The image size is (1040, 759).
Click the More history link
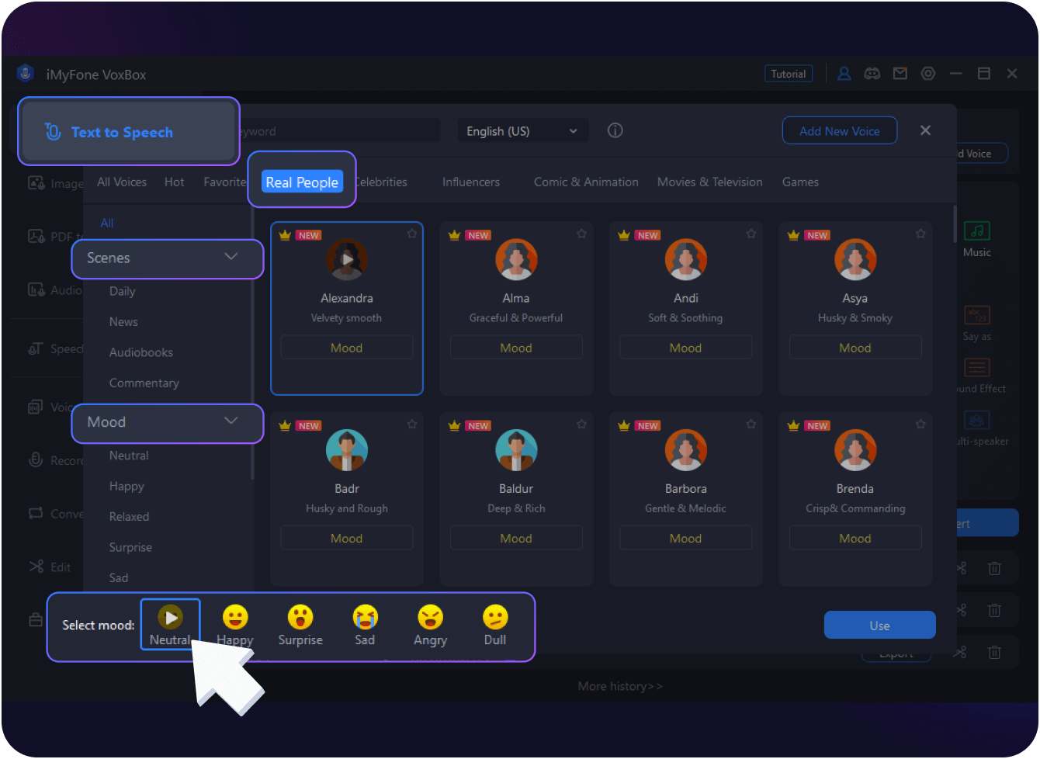(x=620, y=686)
